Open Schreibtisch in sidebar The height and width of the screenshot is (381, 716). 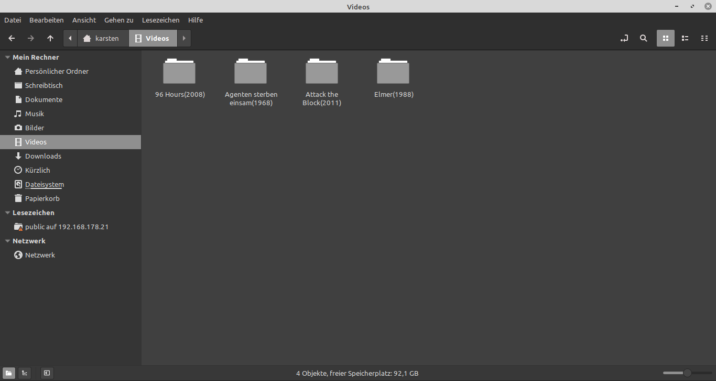[70, 85]
